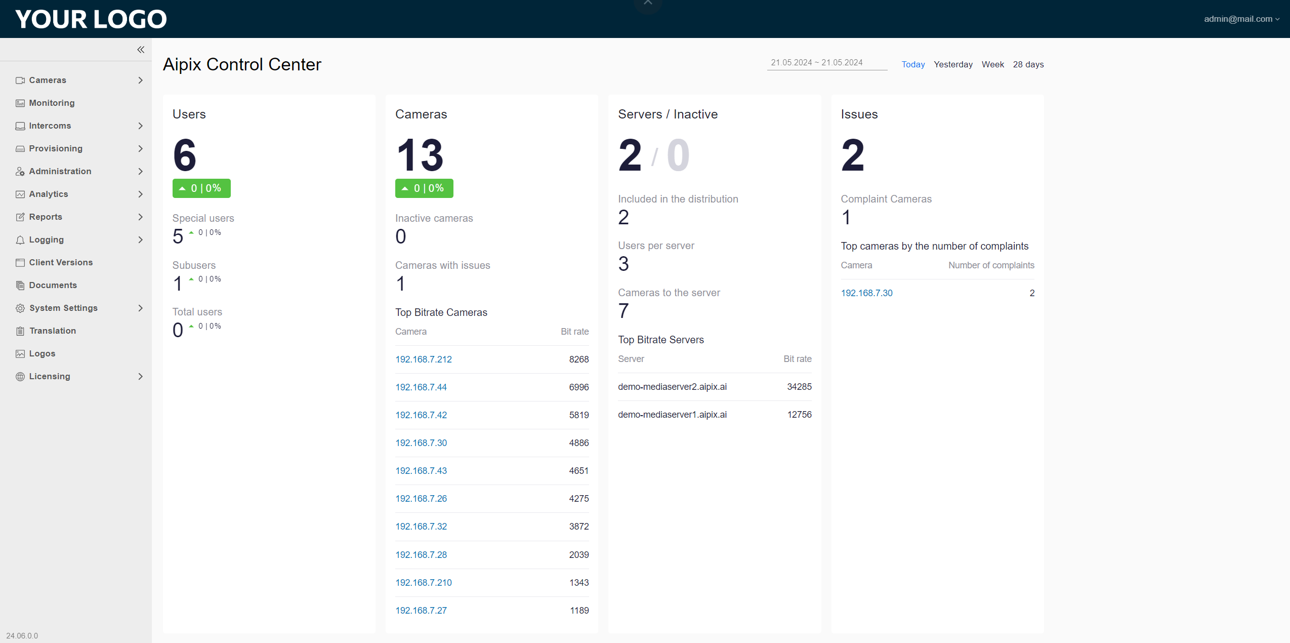
Task: Expand the Analytics submenu chevron
Action: [140, 194]
